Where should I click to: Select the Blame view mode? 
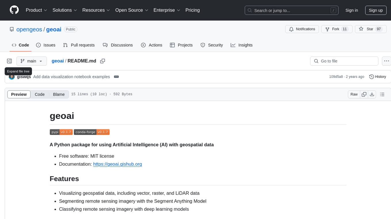59,94
